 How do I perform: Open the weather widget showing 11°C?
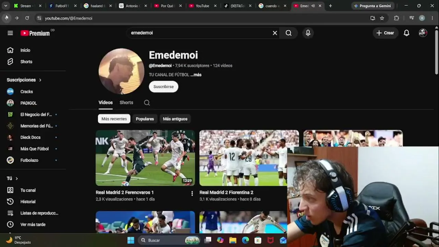point(19,240)
